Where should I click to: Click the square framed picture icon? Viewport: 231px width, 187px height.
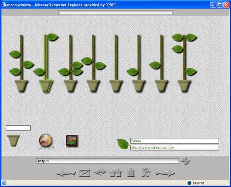pos(72,141)
